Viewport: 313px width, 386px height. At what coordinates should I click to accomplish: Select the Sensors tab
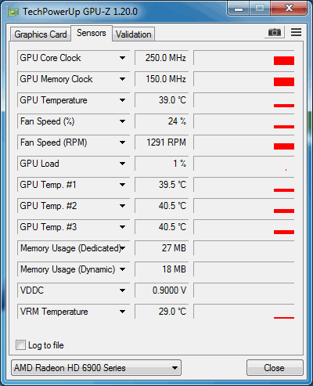pos(92,33)
